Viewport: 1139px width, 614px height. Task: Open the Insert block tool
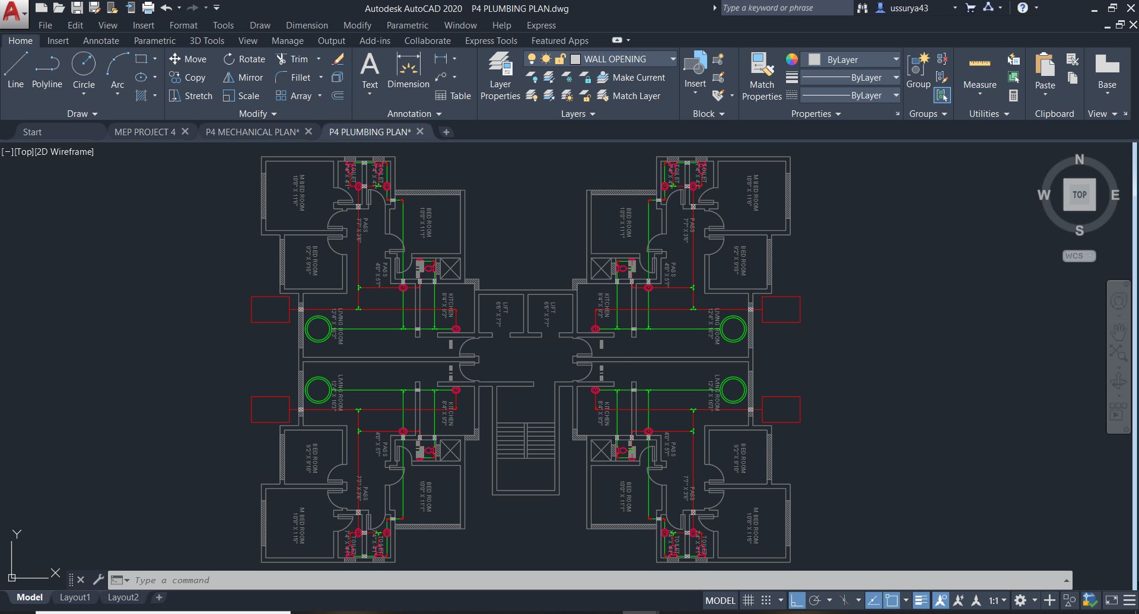coord(695,70)
